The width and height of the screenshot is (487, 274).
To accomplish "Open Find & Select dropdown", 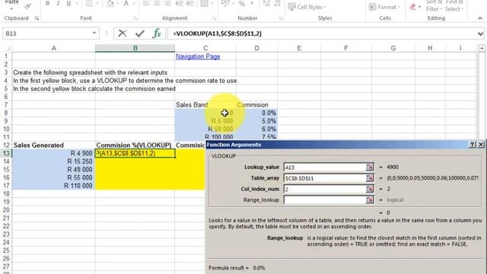I will click(454, 5).
